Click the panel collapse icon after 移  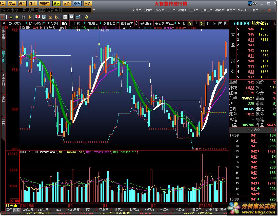(220, 23)
